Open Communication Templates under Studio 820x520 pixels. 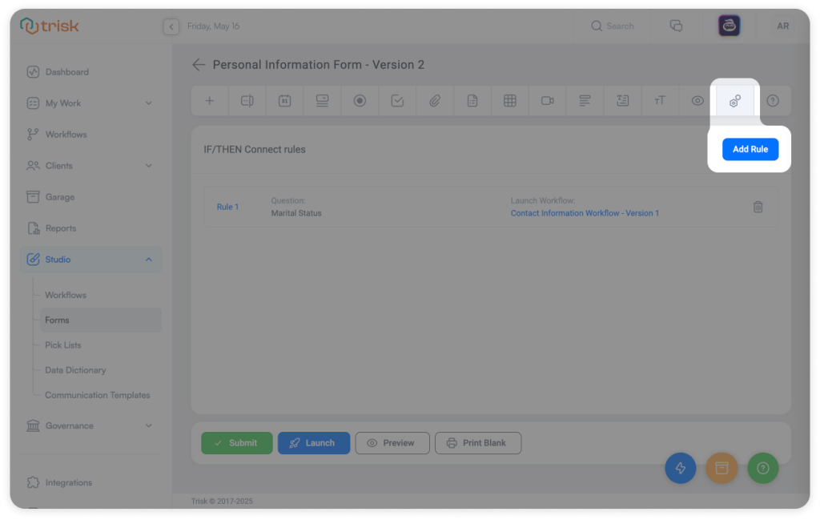pos(100,395)
